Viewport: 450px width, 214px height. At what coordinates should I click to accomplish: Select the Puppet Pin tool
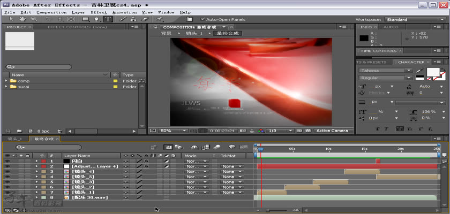(x=159, y=19)
